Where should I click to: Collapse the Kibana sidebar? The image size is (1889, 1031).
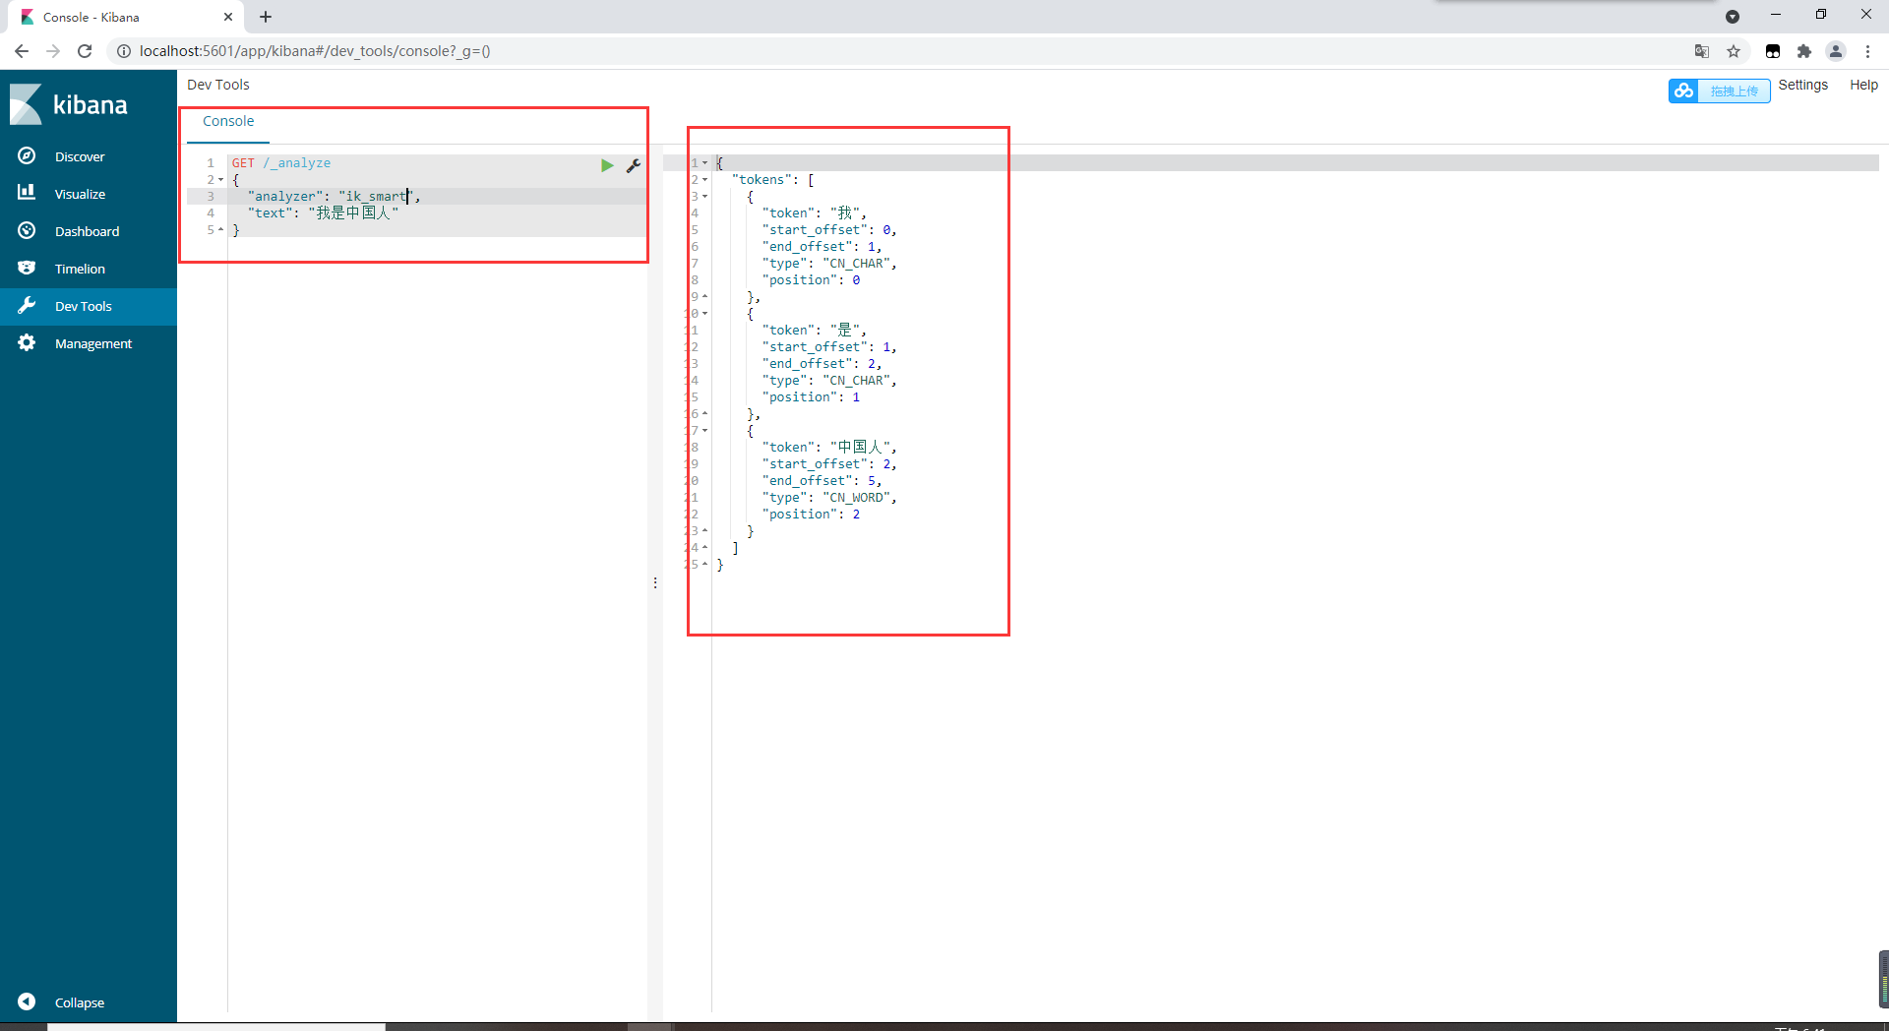pos(79,1002)
